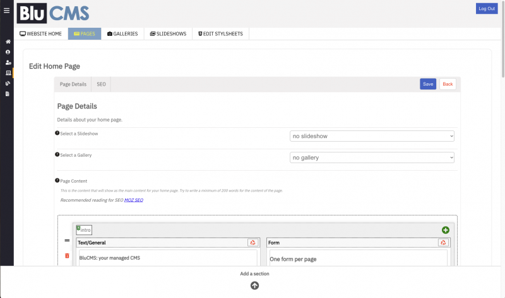
Task: Switch to the SEO tab
Action: (x=101, y=84)
